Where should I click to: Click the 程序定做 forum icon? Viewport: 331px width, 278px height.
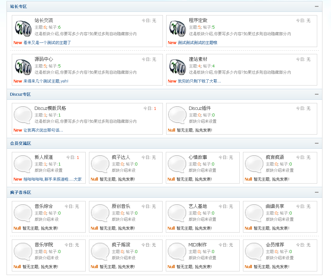[x=178, y=28]
